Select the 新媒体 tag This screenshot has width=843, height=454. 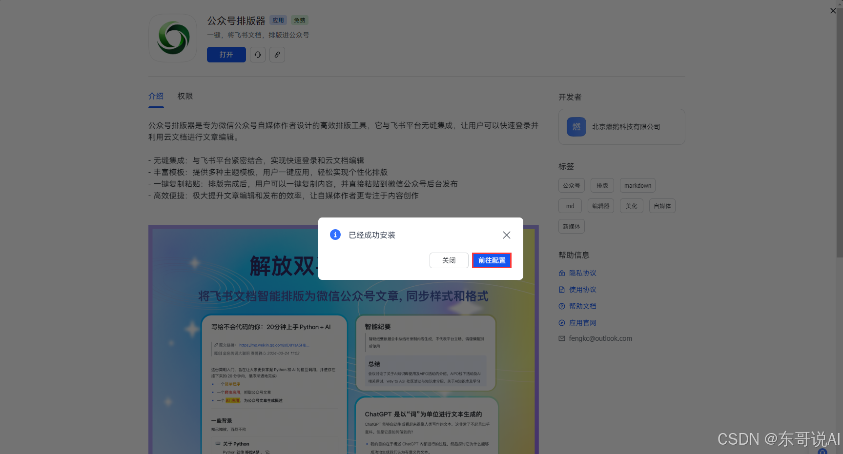(572, 226)
